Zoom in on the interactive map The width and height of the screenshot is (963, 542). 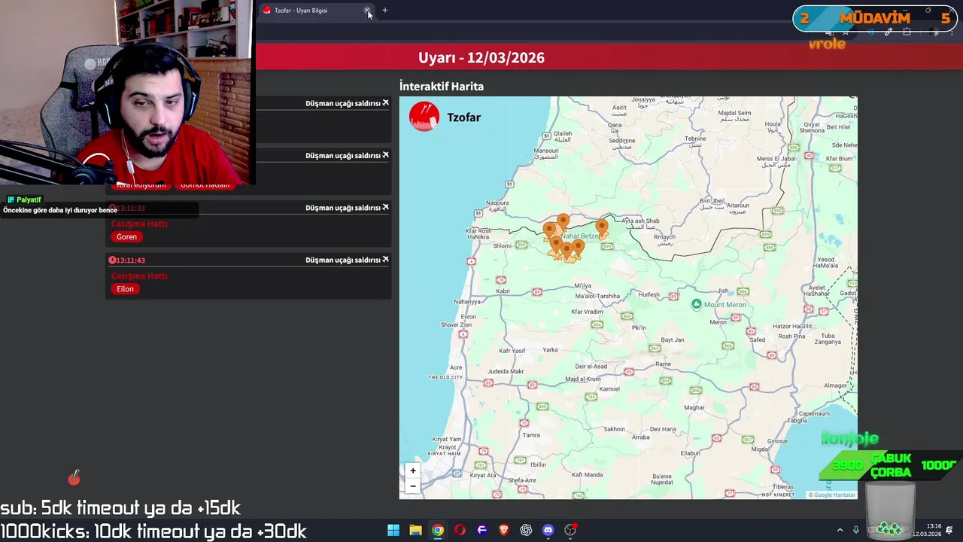(412, 470)
